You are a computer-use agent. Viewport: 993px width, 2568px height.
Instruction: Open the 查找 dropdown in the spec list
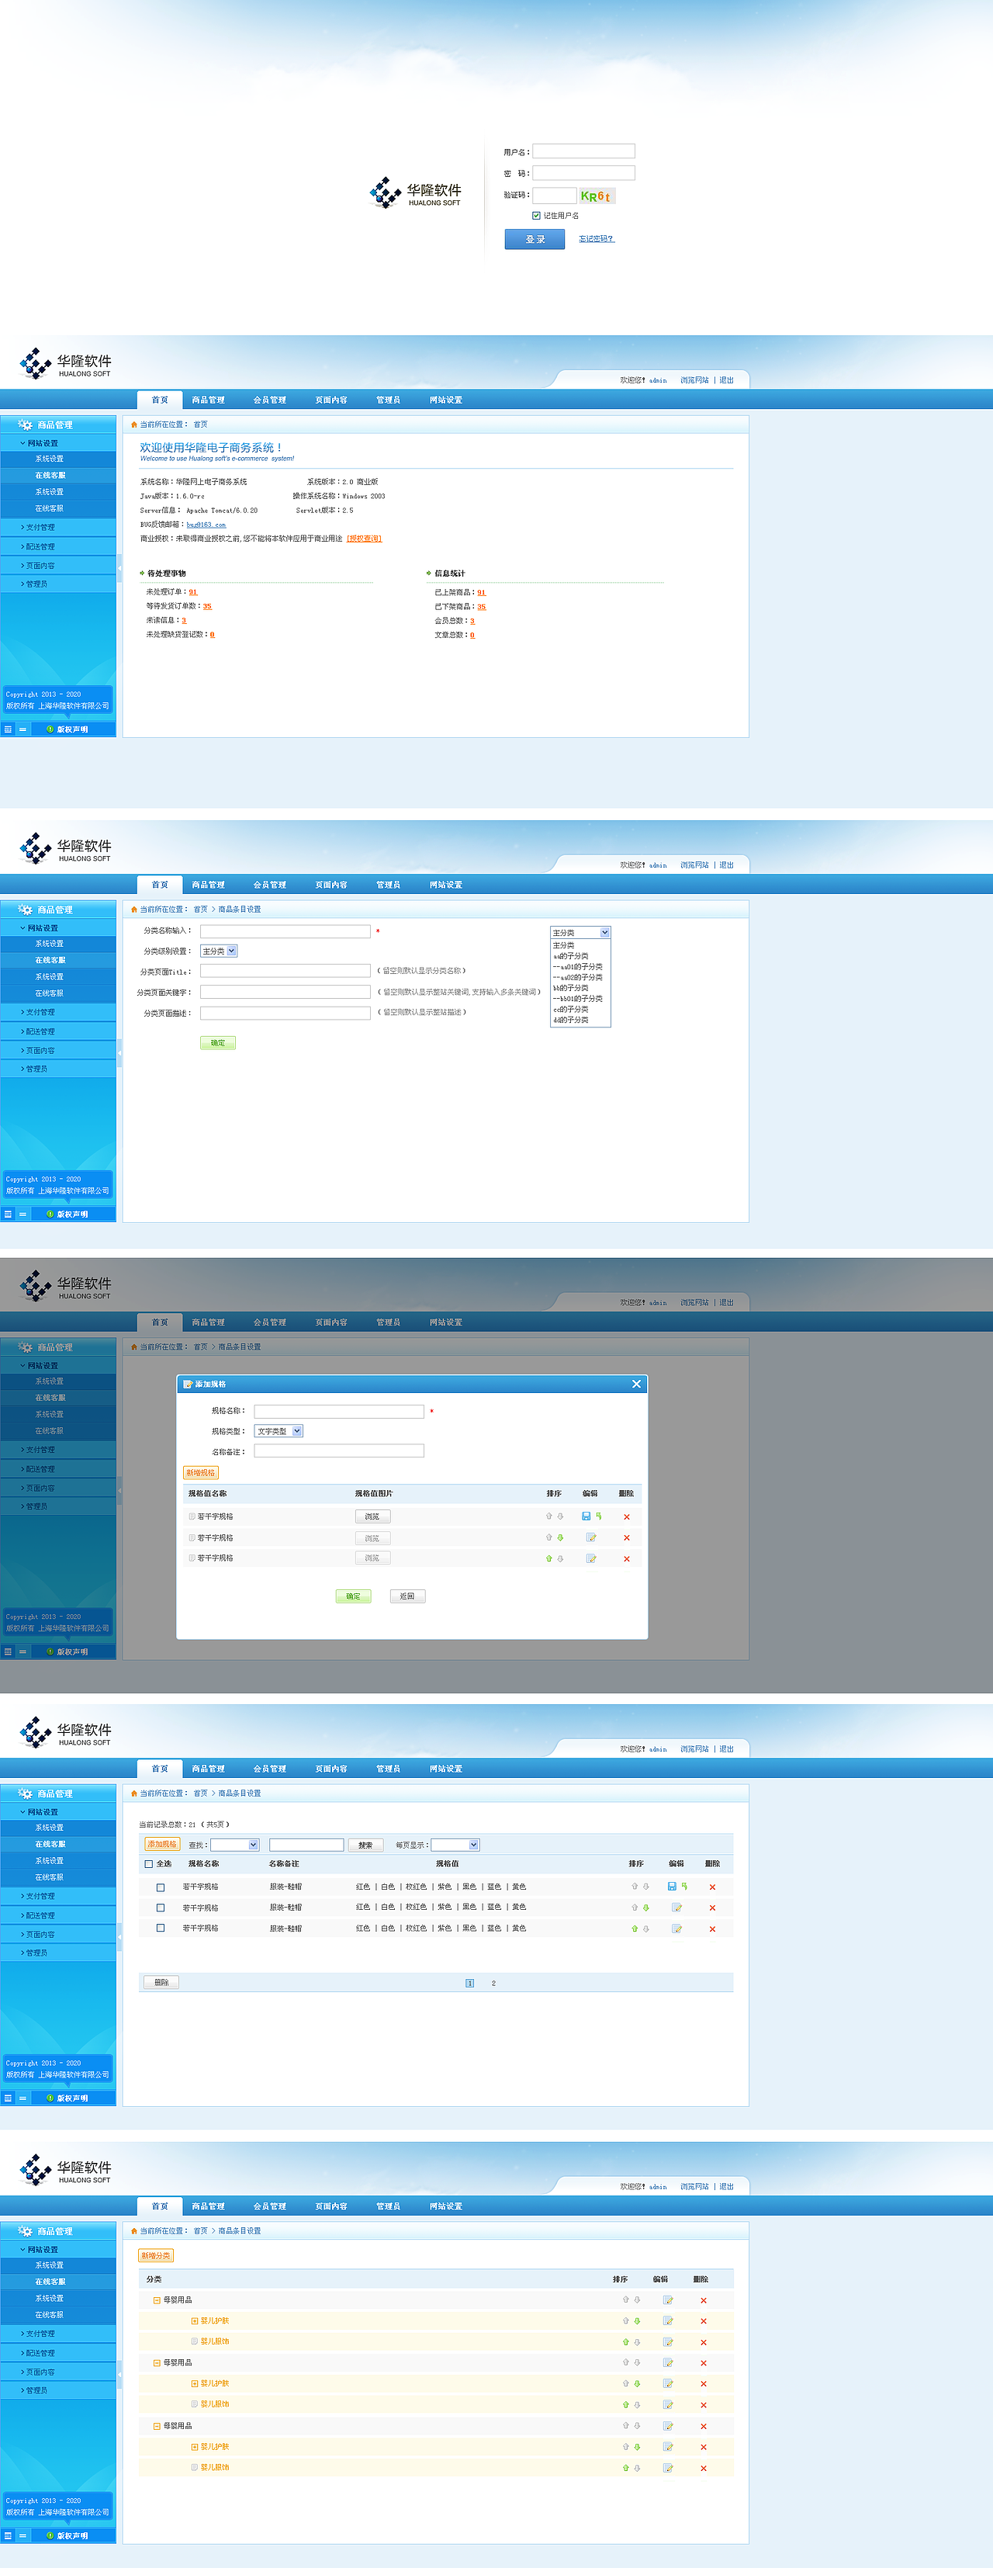coord(234,1844)
